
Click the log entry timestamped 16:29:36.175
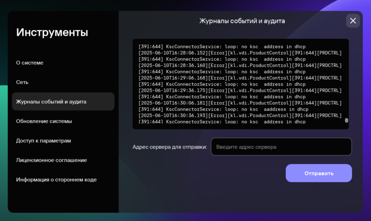click(240, 90)
